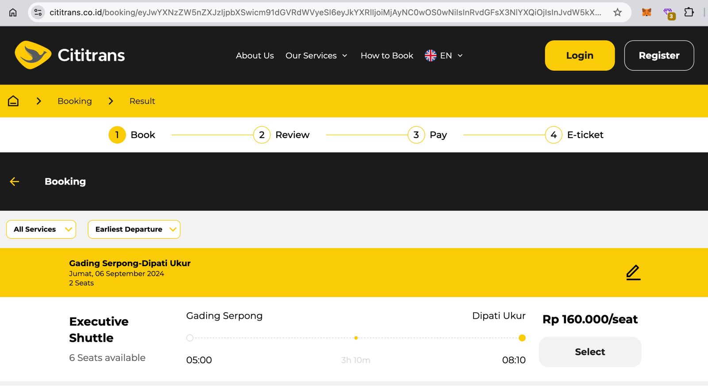The width and height of the screenshot is (708, 387).
Task: Click the home icon in breadcrumb
Action: [x=13, y=101]
